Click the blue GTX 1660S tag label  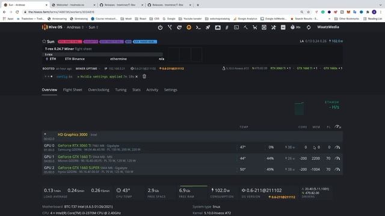point(145,41)
